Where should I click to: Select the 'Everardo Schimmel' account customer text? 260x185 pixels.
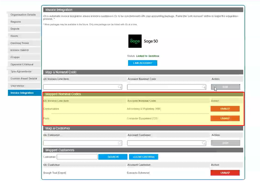point(138,173)
